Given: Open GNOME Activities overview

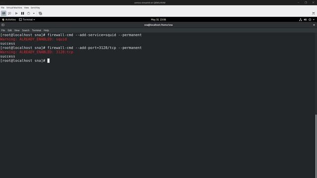Looking at the screenshot, I should [x=9, y=20].
